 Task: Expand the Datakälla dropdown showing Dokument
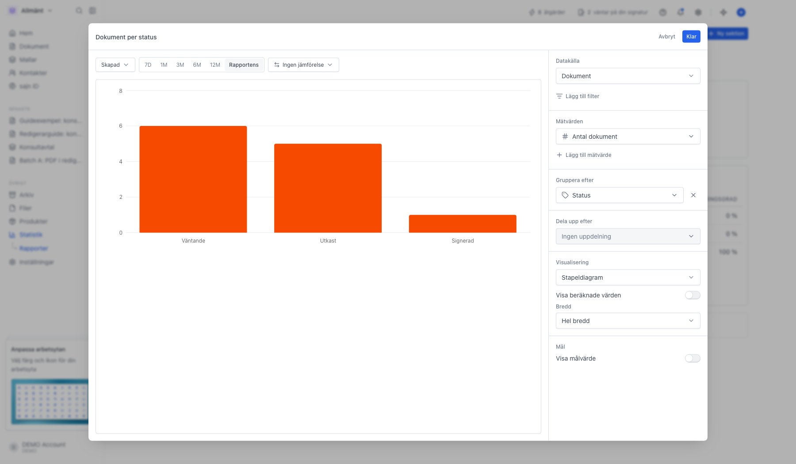pyautogui.click(x=628, y=76)
